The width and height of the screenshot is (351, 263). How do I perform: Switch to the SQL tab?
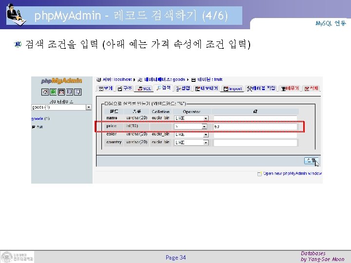click(144, 89)
